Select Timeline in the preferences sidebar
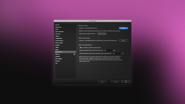This screenshot has height=104, width=185. coord(58,61)
